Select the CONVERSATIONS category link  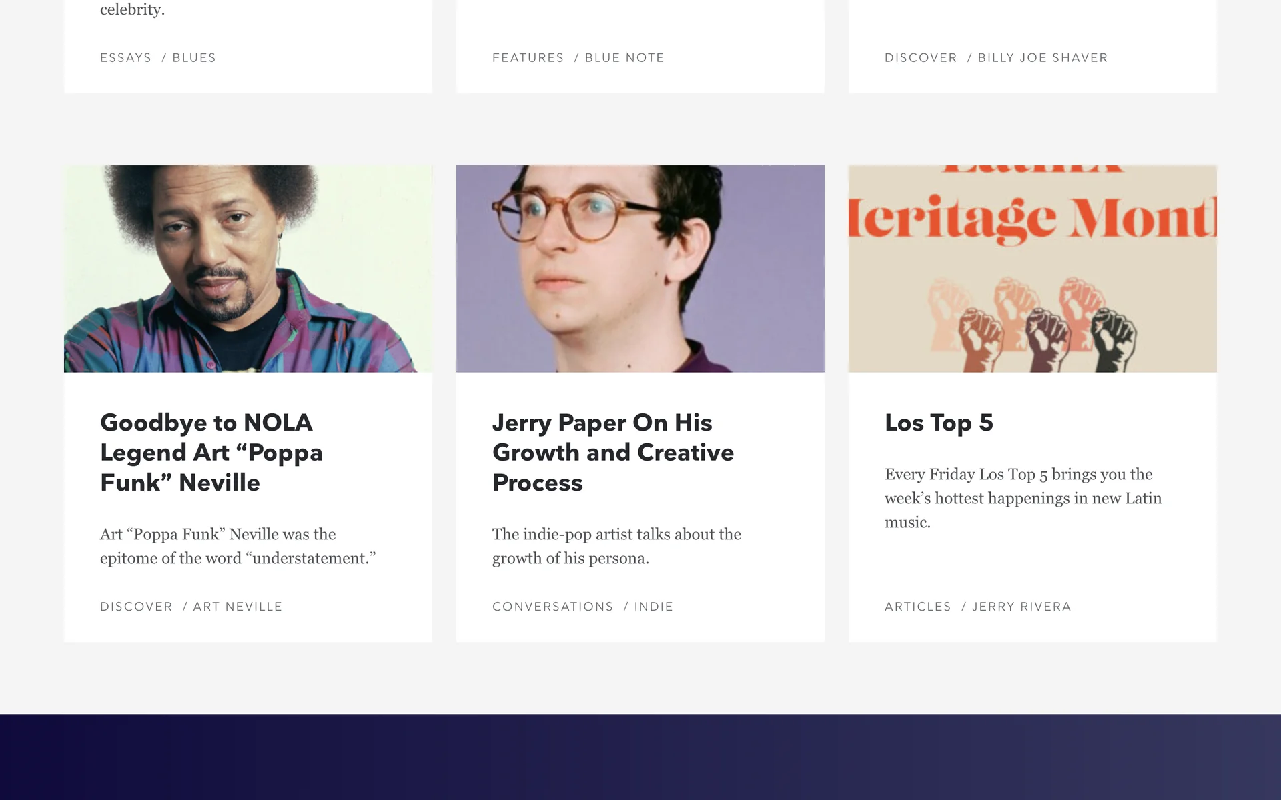552,607
